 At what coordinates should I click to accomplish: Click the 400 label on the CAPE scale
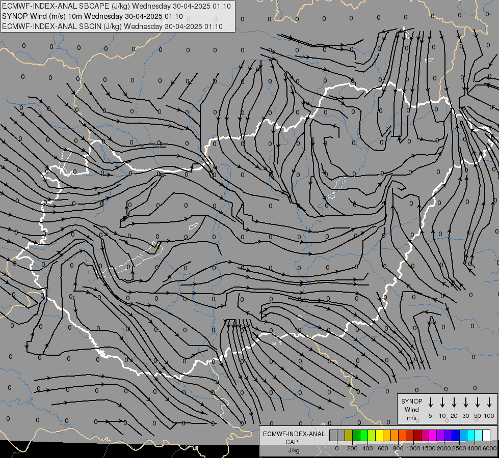[367, 448]
